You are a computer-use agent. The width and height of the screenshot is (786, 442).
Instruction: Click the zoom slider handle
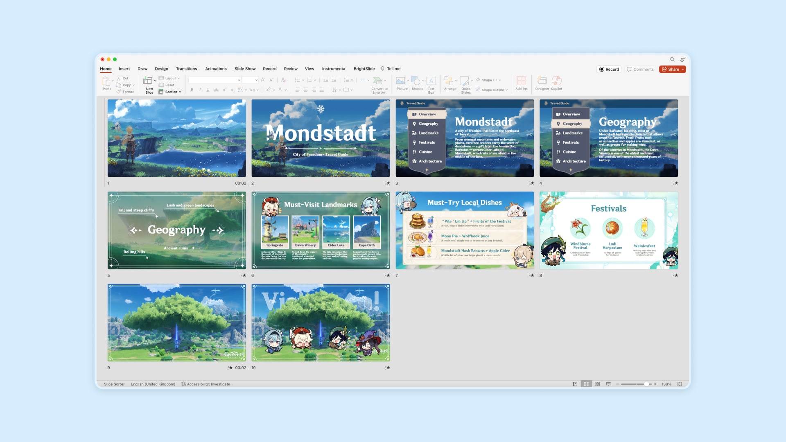tap(646, 384)
